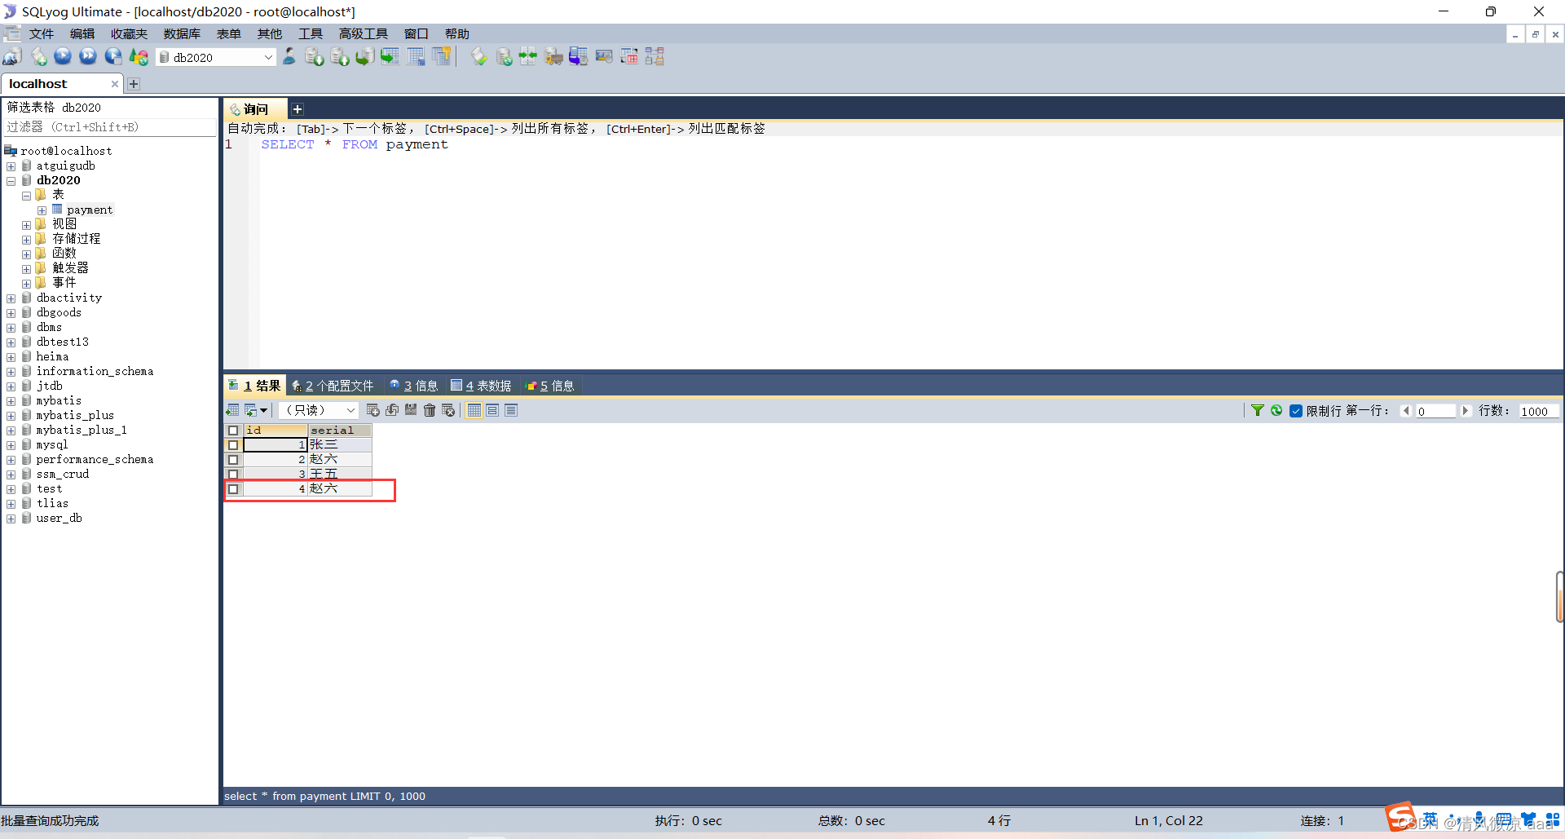Select the performance_schema database
The height and width of the screenshot is (839, 1565).
click(x=95, y=460)
